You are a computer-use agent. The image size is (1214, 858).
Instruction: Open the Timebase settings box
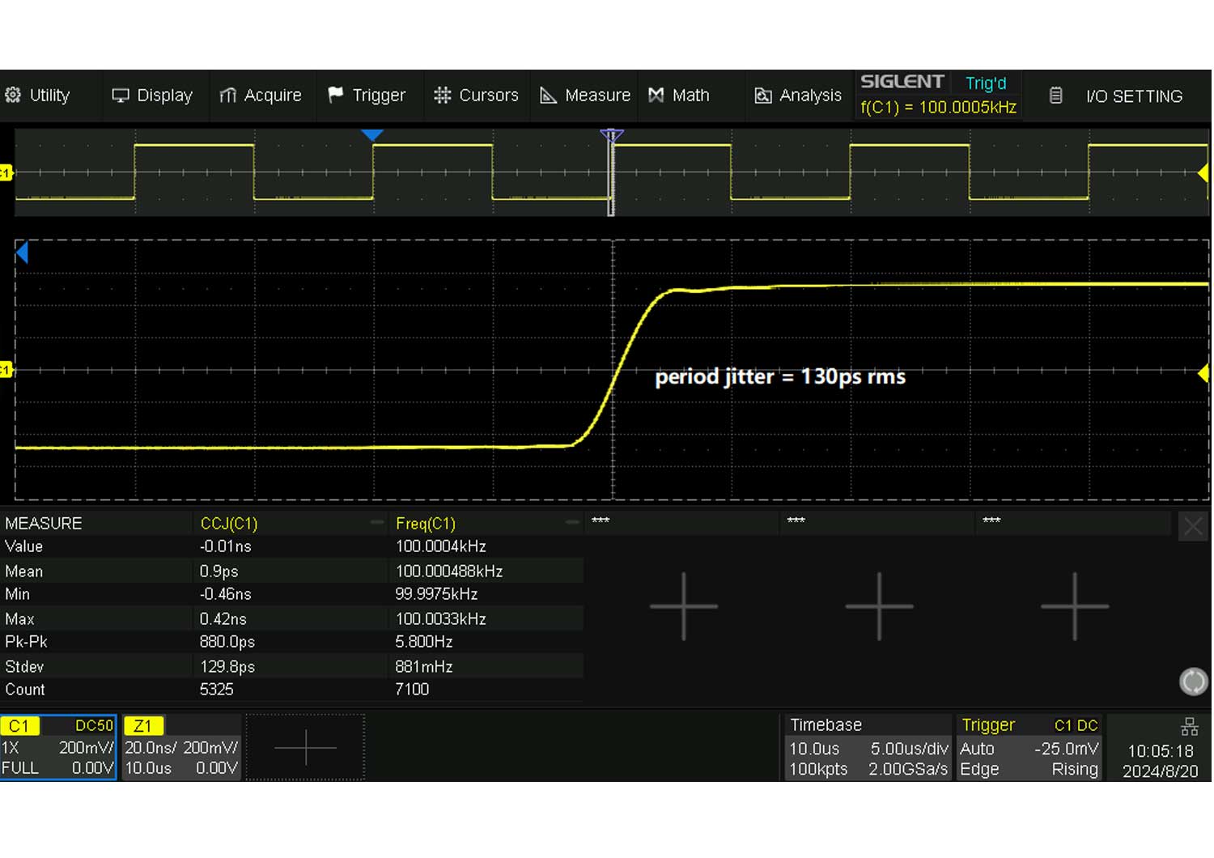point(868,747)
